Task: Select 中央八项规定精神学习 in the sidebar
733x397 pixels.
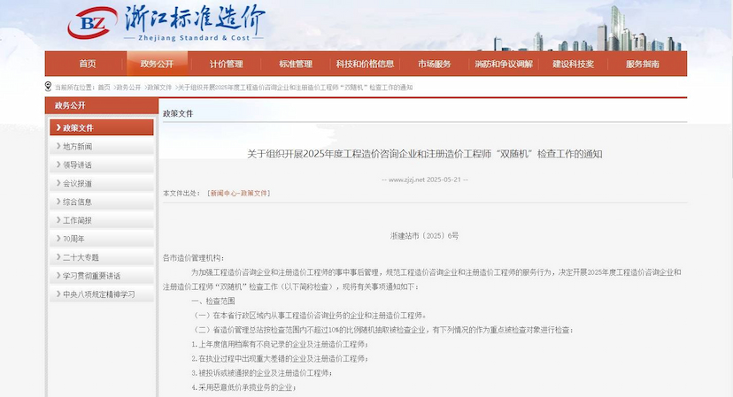Action: [98, 294]
